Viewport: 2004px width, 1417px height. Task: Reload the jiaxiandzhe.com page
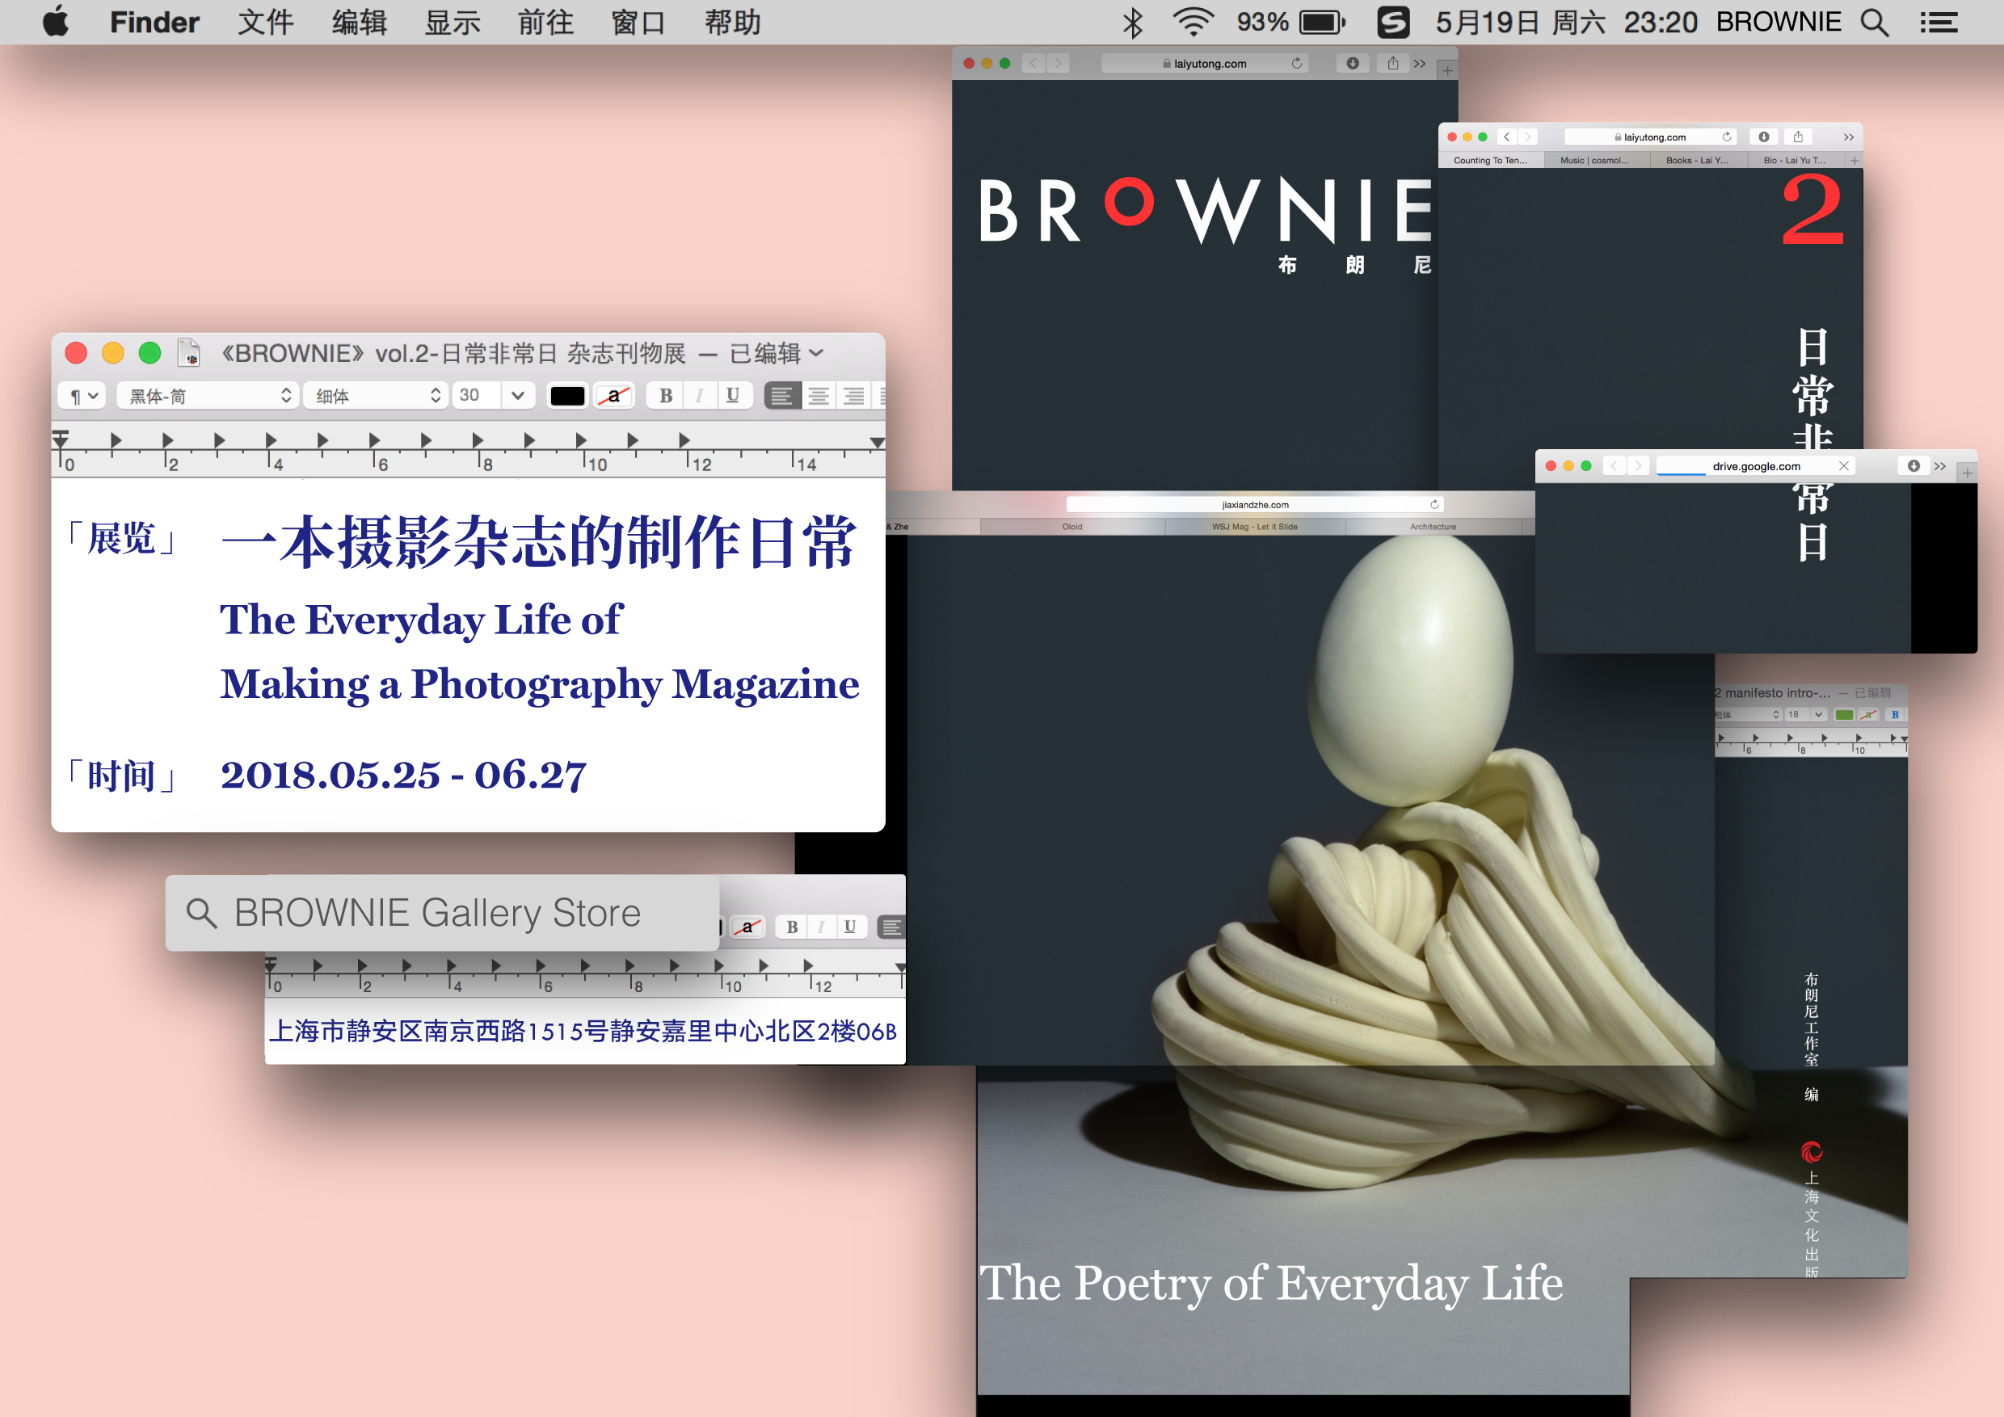click(x=1434, y=504)
